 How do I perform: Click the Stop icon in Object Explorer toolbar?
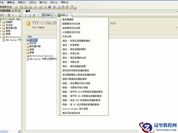click(13, 15)
